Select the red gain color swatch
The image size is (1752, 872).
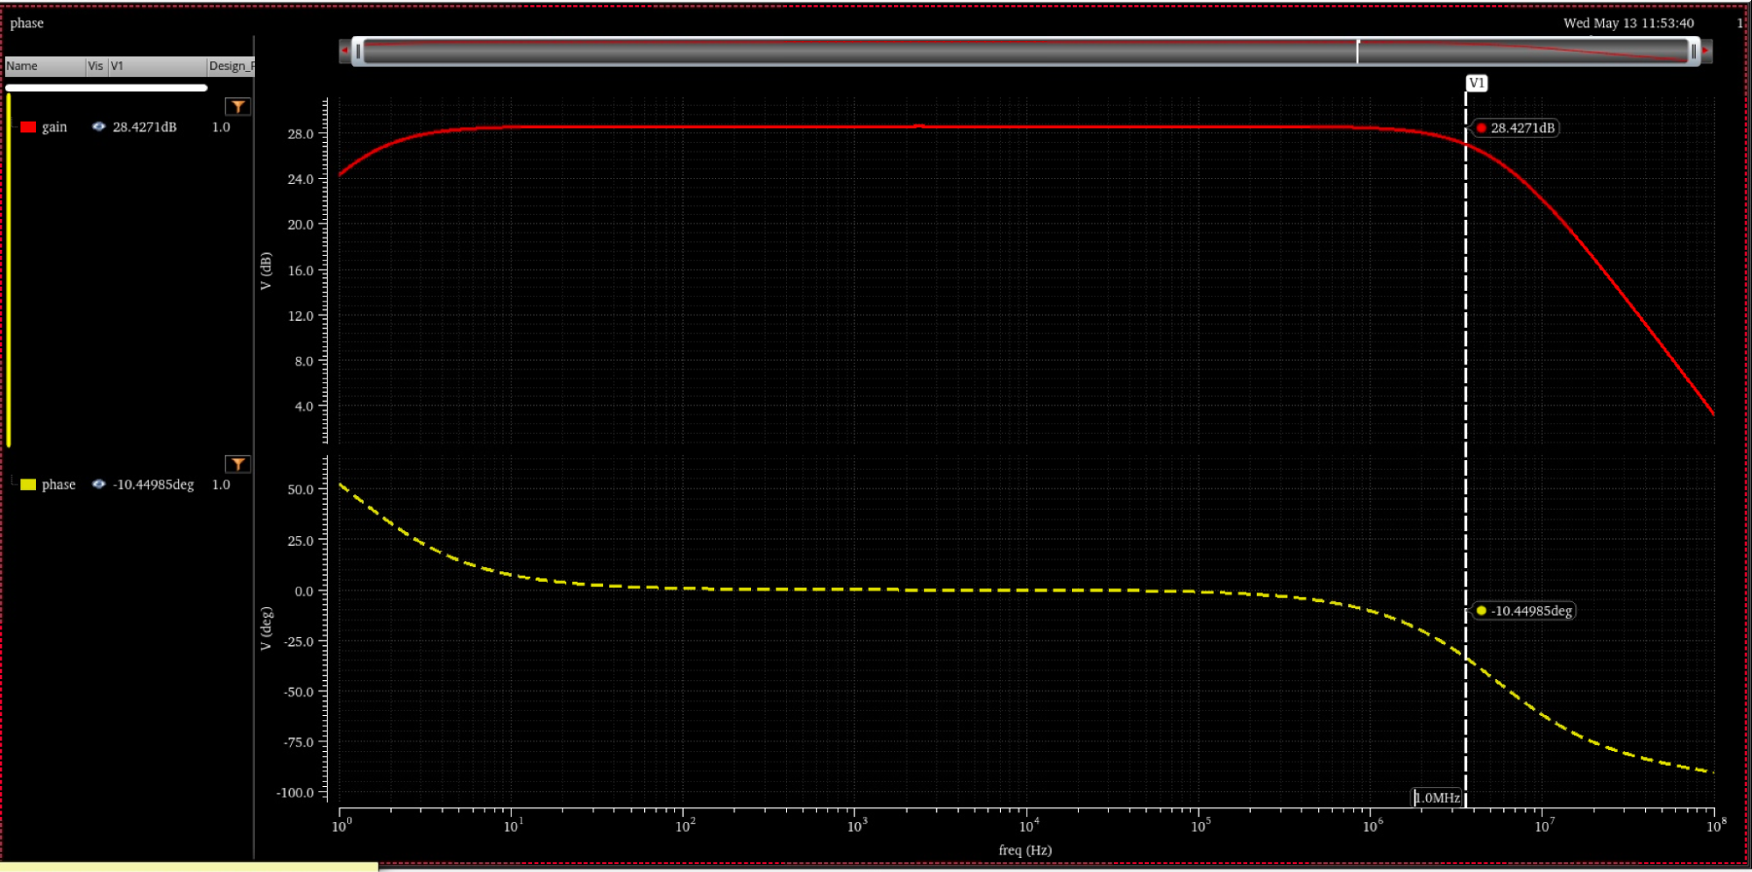[28, 127]
